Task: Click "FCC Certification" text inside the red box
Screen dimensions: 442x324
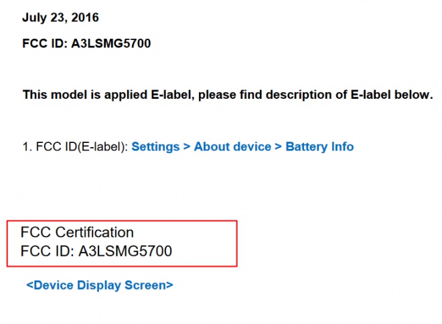Action: click(77, 232)
